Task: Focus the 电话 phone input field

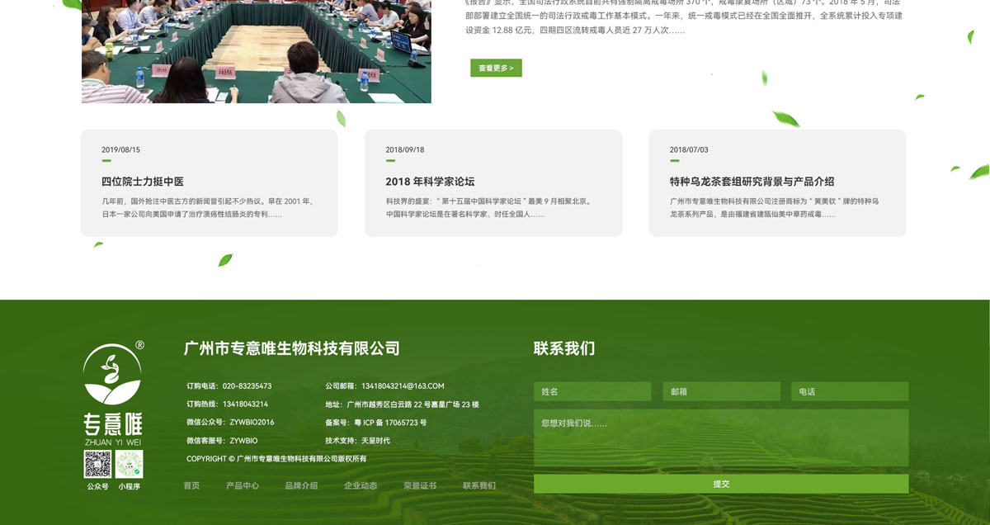Action: click(850, 391)
